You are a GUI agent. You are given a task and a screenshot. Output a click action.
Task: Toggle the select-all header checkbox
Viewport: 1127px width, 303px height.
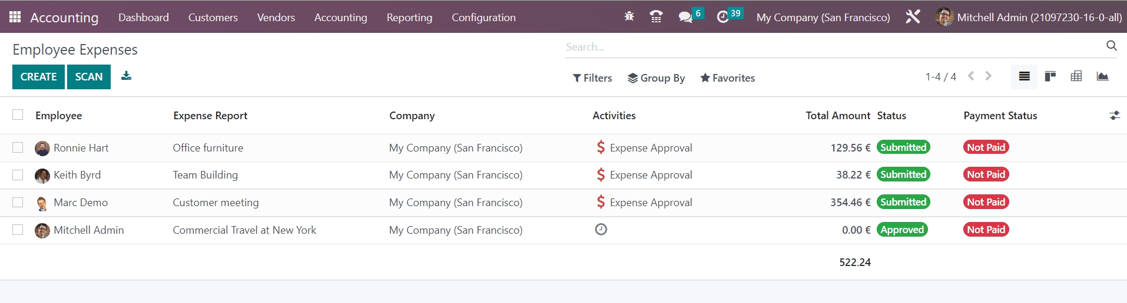18,115
